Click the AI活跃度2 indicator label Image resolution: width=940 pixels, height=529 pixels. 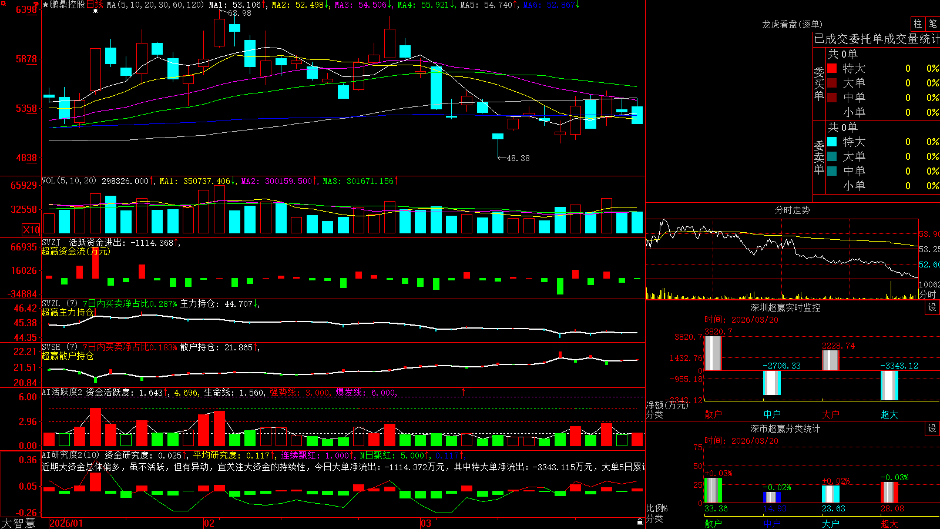click(x=62, y=392)
